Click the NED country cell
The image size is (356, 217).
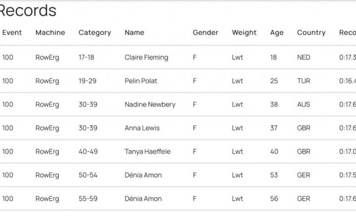(x=304, y=57)
